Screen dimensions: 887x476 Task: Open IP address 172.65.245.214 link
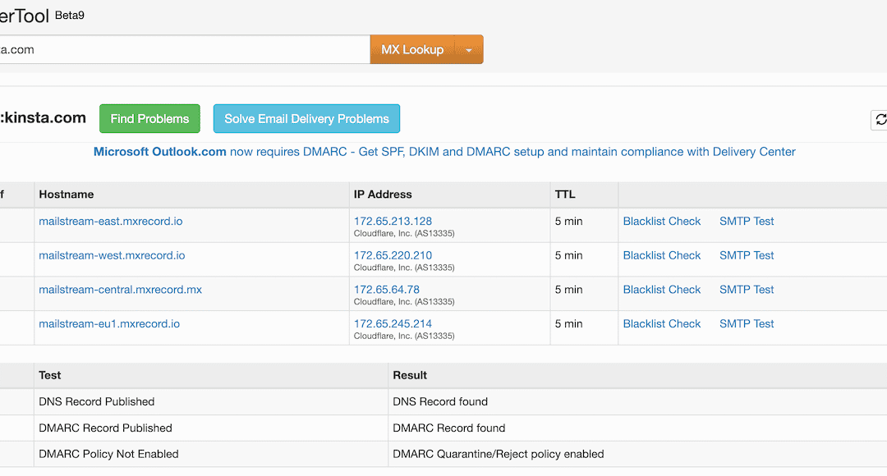pos(393,324)
